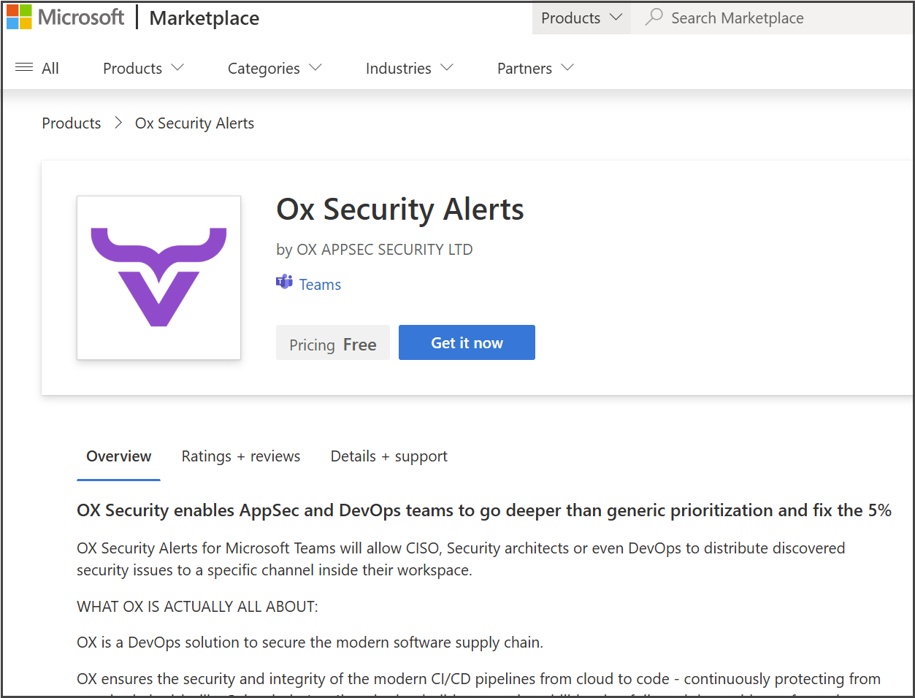The width and height of the screenshot is (915, 698).
Task: Click the Ox Security purple bull logo
Action: tap(158, 277)
